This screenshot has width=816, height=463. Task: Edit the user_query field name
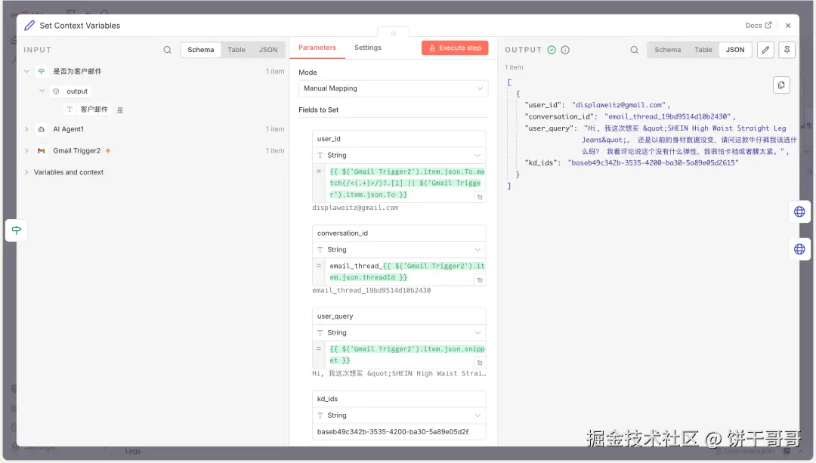tap(399, 316)
